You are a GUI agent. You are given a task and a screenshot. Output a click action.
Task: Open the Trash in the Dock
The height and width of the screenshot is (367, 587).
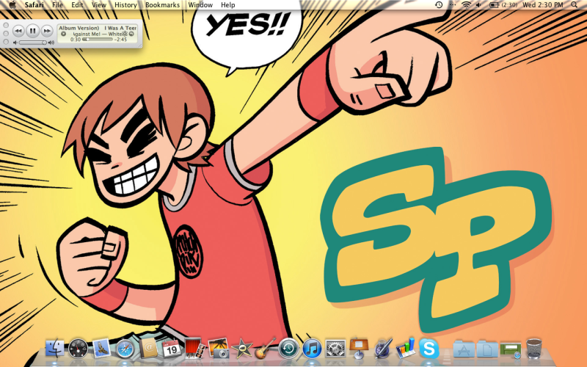[534, 348]
